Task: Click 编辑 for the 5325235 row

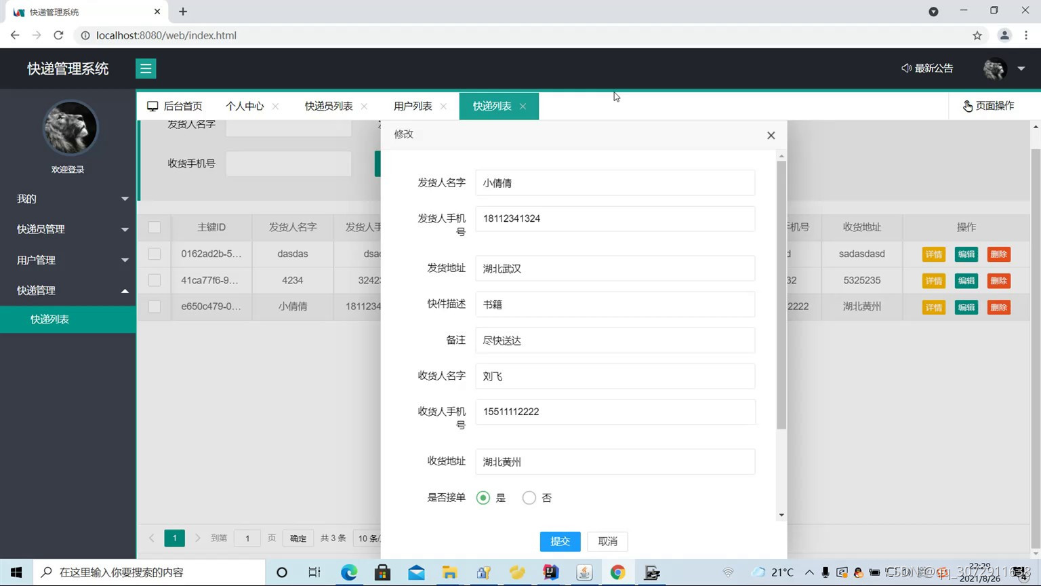Action: 966,281
